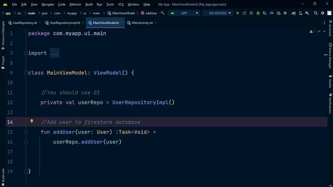Open the SDK Manager toolbar icon
Image resolution: width=333 pixels, height=187 pixels.
click(307, 13)
